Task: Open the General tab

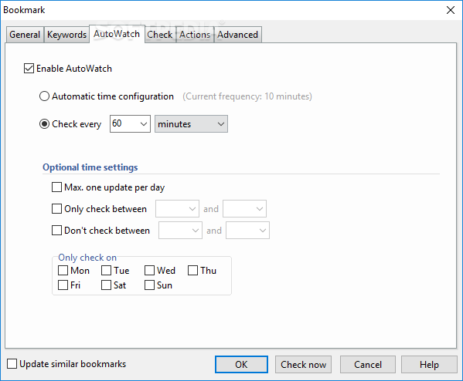Action: coord(25,35)
